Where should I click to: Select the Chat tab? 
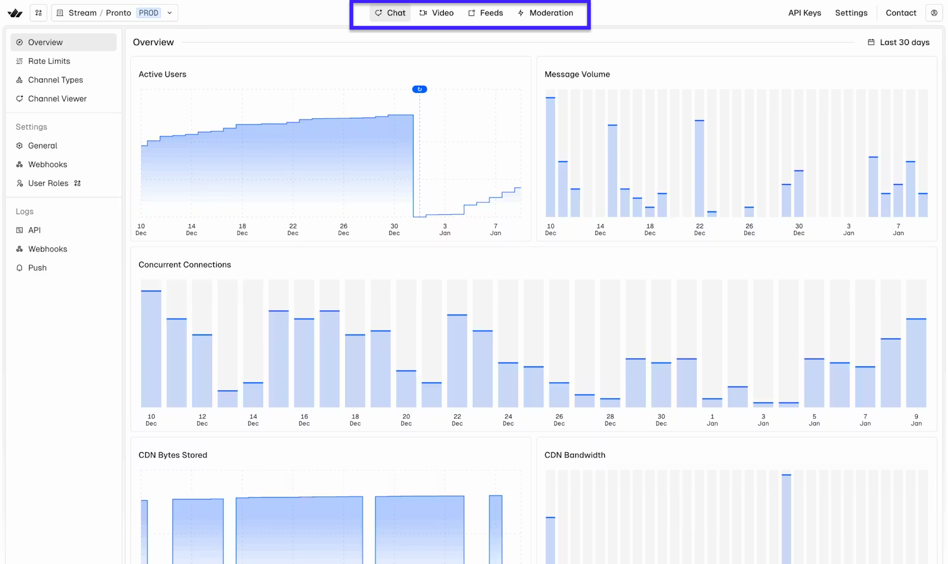[x=390, y=13]
